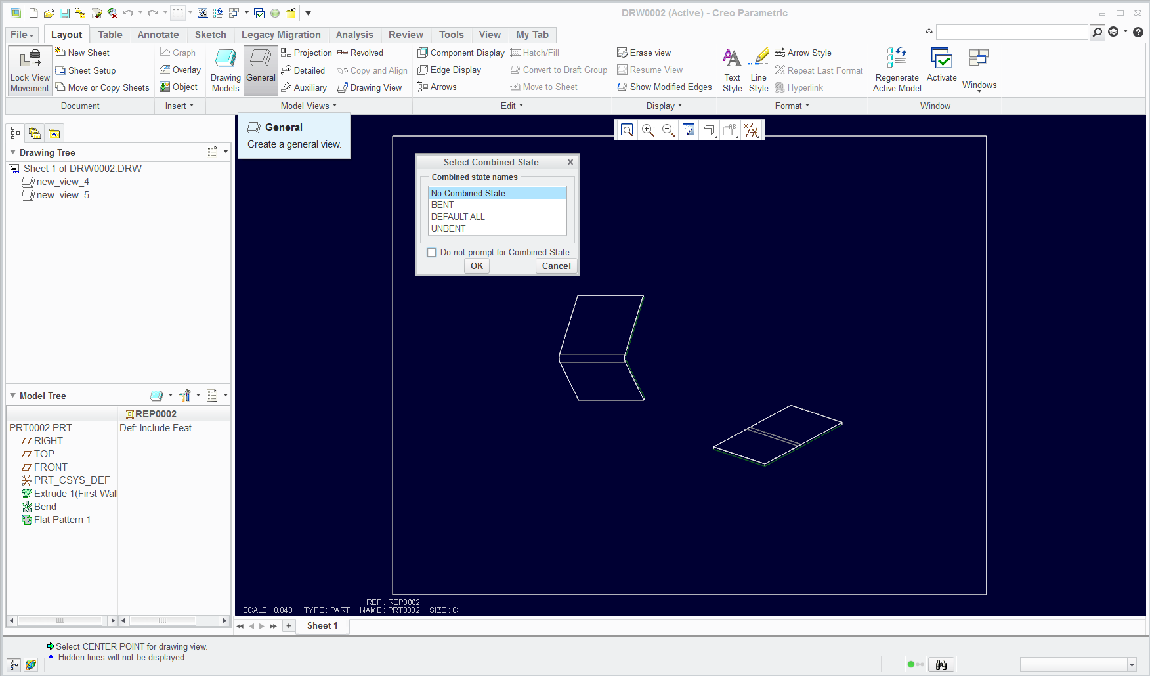Click Drawing View

coord(370,87)
